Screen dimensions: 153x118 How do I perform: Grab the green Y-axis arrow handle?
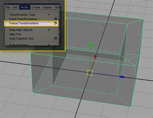coord(91,45)
